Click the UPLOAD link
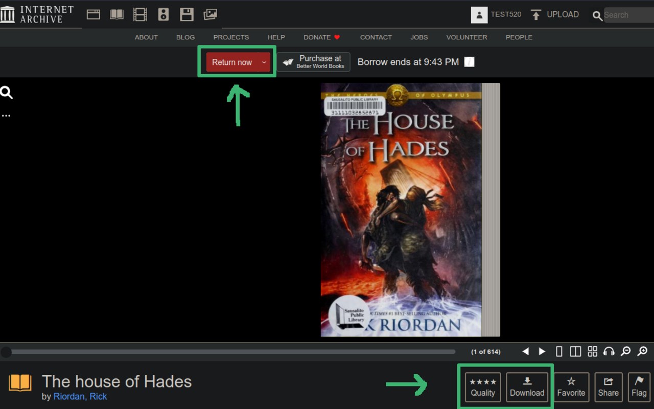 click(563, 14)
